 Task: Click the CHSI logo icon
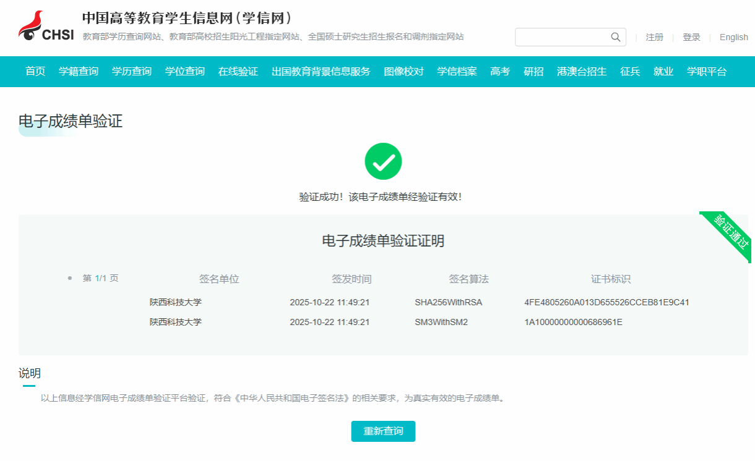coord(46,27)
